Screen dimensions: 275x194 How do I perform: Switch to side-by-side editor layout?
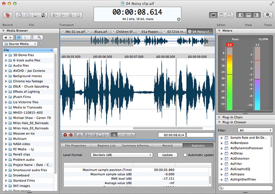(x=229, y=15)
